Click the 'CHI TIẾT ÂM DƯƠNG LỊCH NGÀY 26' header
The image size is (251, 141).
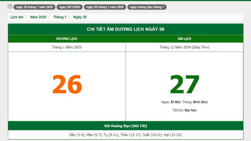point(125,29)
